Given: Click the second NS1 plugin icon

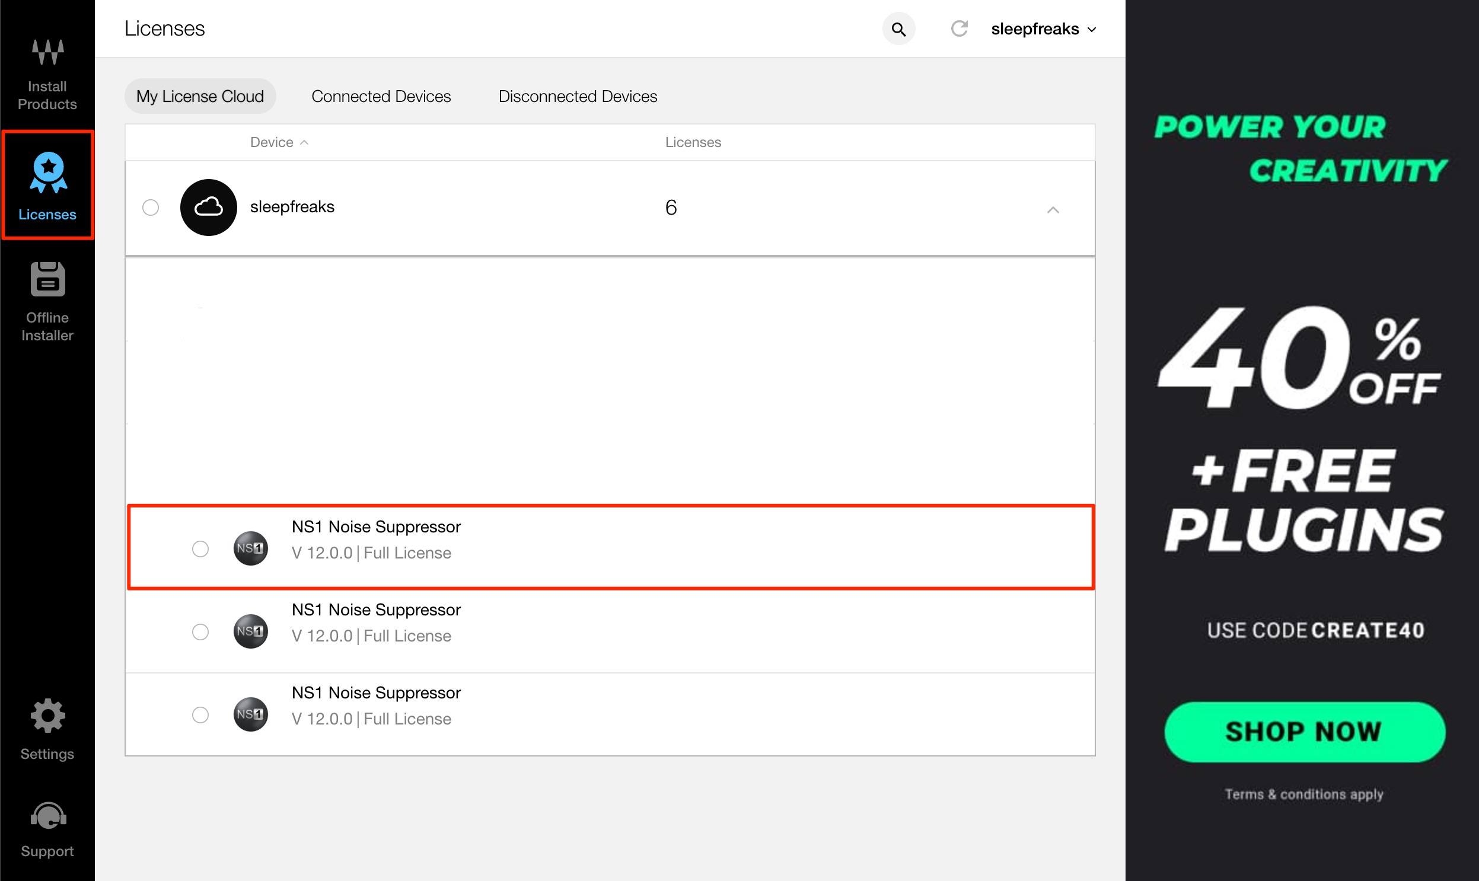Looking at the screenshot, I should click(x=251, y=631).
